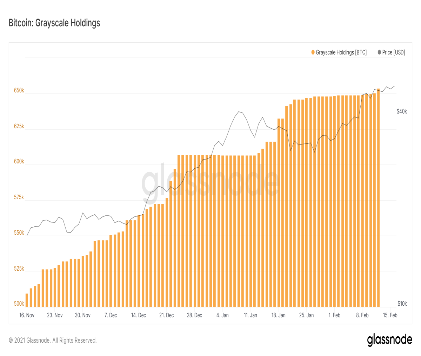Click the gray Price legend dot
This screenshot has height=356, width=421.
(379, 52)
